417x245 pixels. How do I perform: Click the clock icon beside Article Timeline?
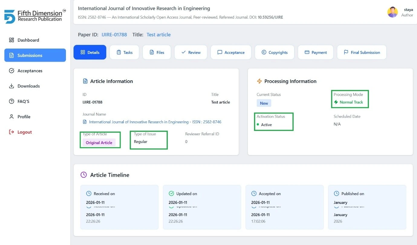84,175
